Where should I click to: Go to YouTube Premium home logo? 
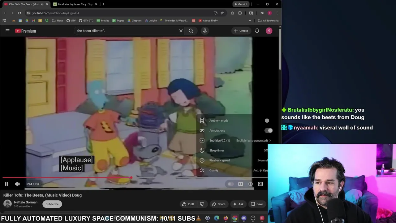(25, 31)
